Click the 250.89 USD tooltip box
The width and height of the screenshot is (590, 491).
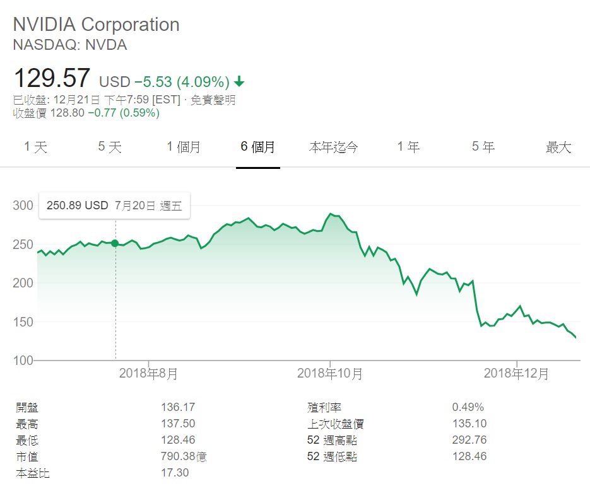pyautogui.click(x=114, y=205)
